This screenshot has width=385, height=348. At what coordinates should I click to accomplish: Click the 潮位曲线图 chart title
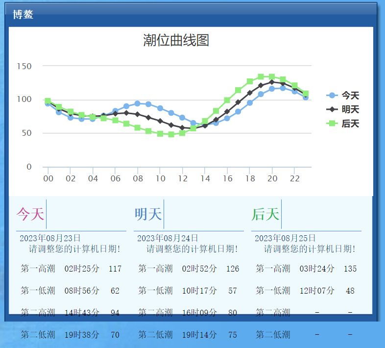click(176, 40)
